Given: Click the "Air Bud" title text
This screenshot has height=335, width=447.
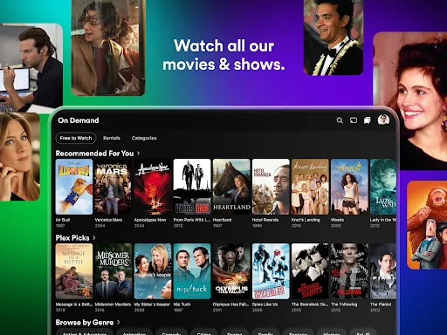Looking at the screenshot, I should (63, 220).
